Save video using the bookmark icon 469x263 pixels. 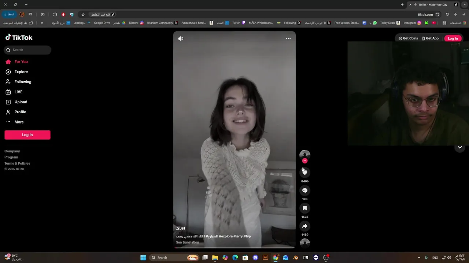[305, 208]
